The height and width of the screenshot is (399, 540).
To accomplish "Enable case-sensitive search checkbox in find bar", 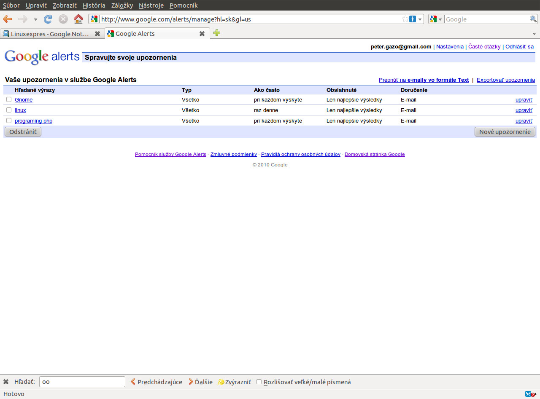I will pos(259,382).
